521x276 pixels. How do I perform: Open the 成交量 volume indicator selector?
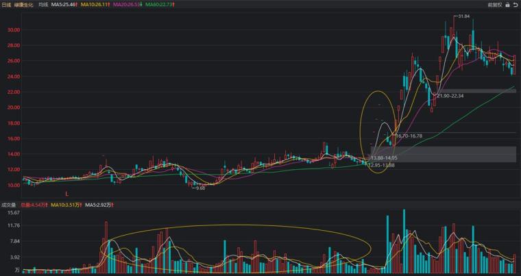pyautogui.click(x=9, y=205)
